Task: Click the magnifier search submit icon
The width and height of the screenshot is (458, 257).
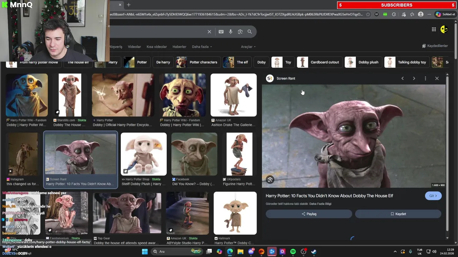Action: pyautogui.click(x=250, y=32)
